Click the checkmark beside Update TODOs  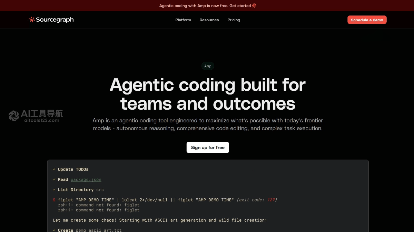(x=54, y=169)
